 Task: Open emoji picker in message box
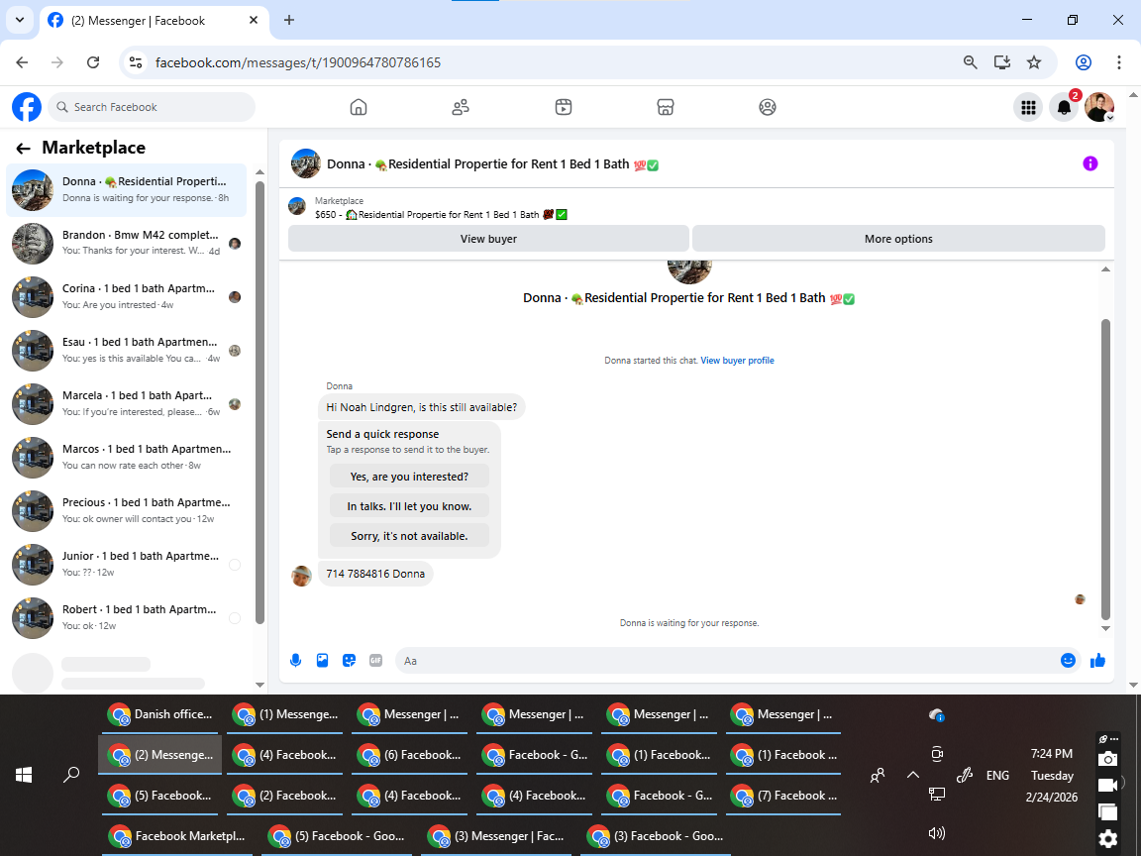(1069, 660)
